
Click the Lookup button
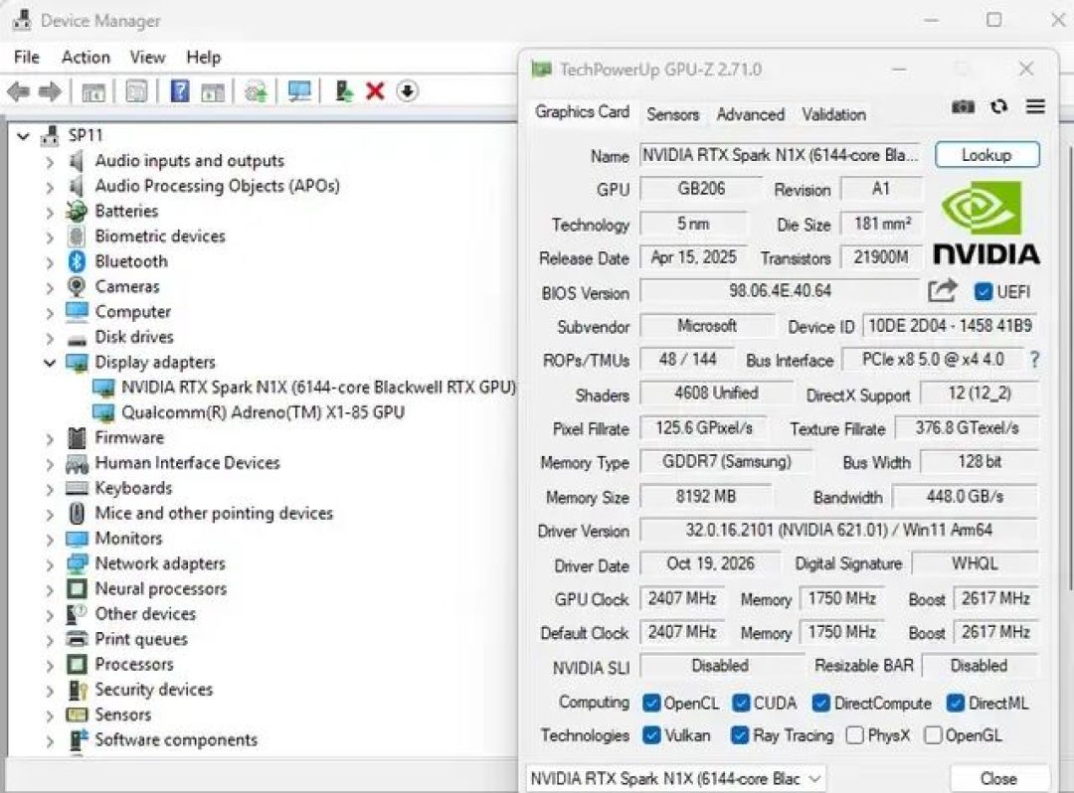coord(987,155)
